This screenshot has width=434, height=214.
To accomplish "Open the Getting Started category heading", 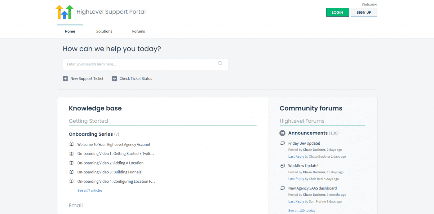I will (88, 121).
